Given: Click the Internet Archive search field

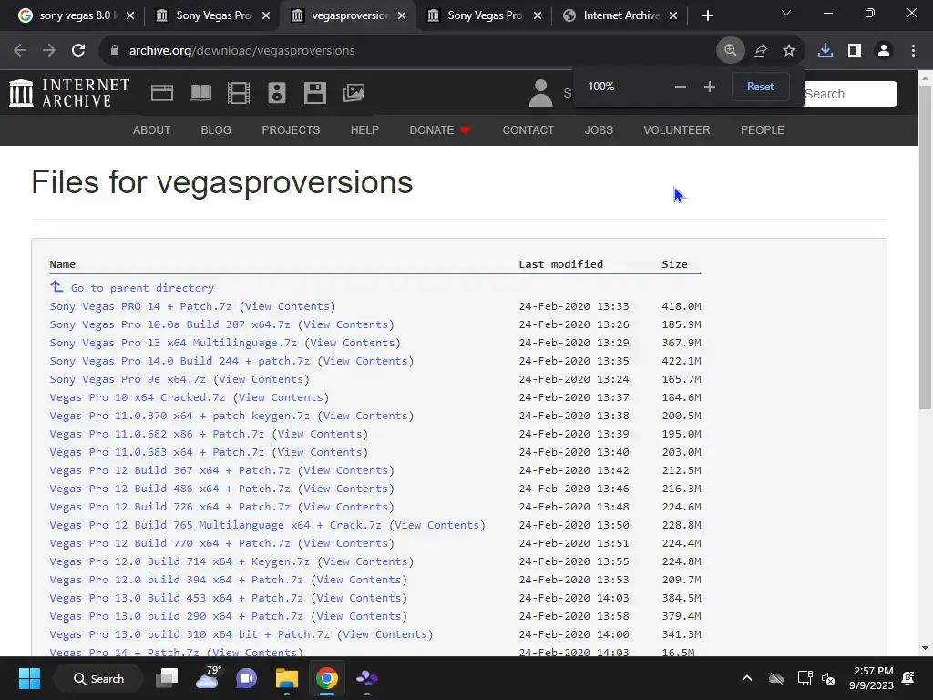Looking at the screenshot, I should coord(850,94).
